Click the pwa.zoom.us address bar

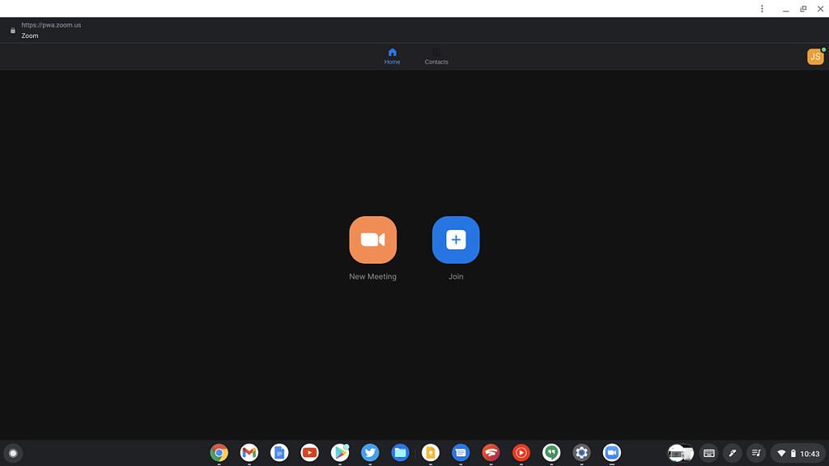pyautogui.click(x=50, y=24)
